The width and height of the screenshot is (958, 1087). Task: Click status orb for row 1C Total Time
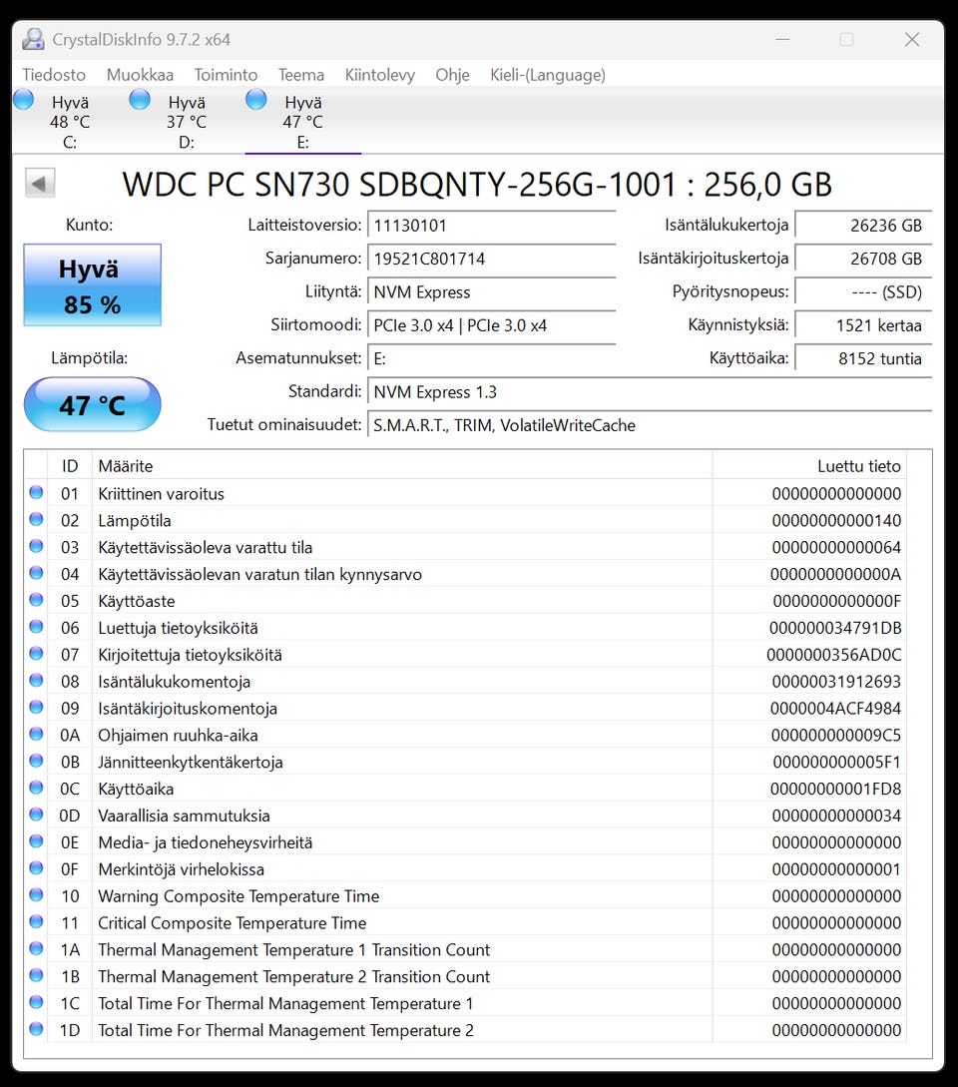point(36,1002)
